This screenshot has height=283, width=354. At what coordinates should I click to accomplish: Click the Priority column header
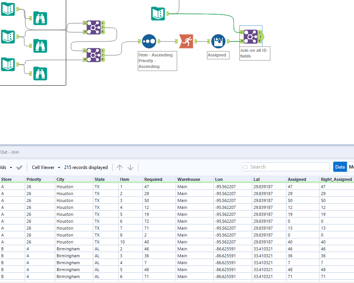[34, 179]
